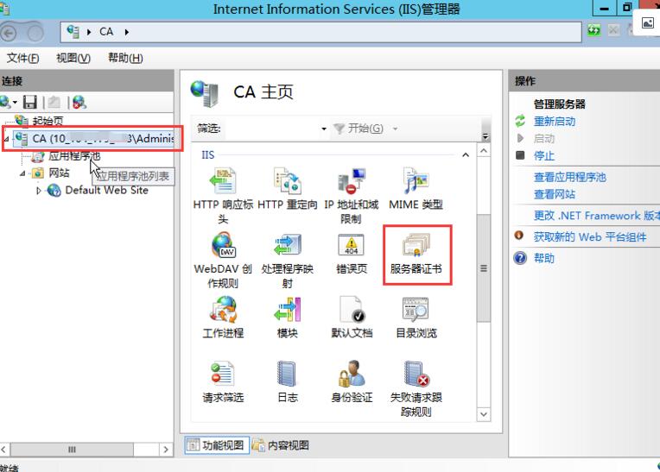Open the 视图(V) menu
The height and width of the screenshot is (472, 660).
coord(73,58)
